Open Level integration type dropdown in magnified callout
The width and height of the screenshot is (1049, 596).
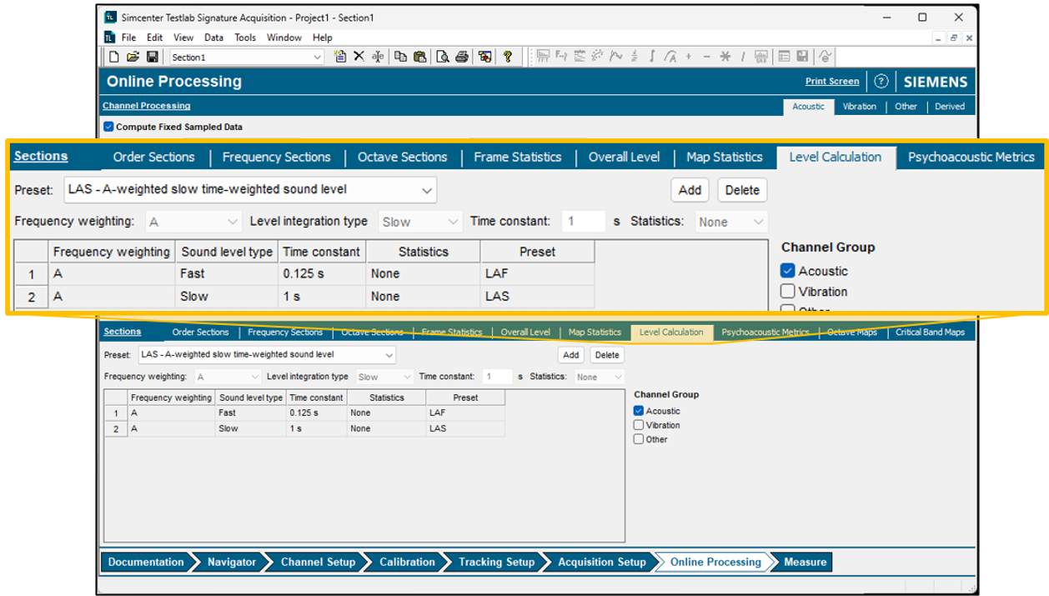(x=453, y=222)
